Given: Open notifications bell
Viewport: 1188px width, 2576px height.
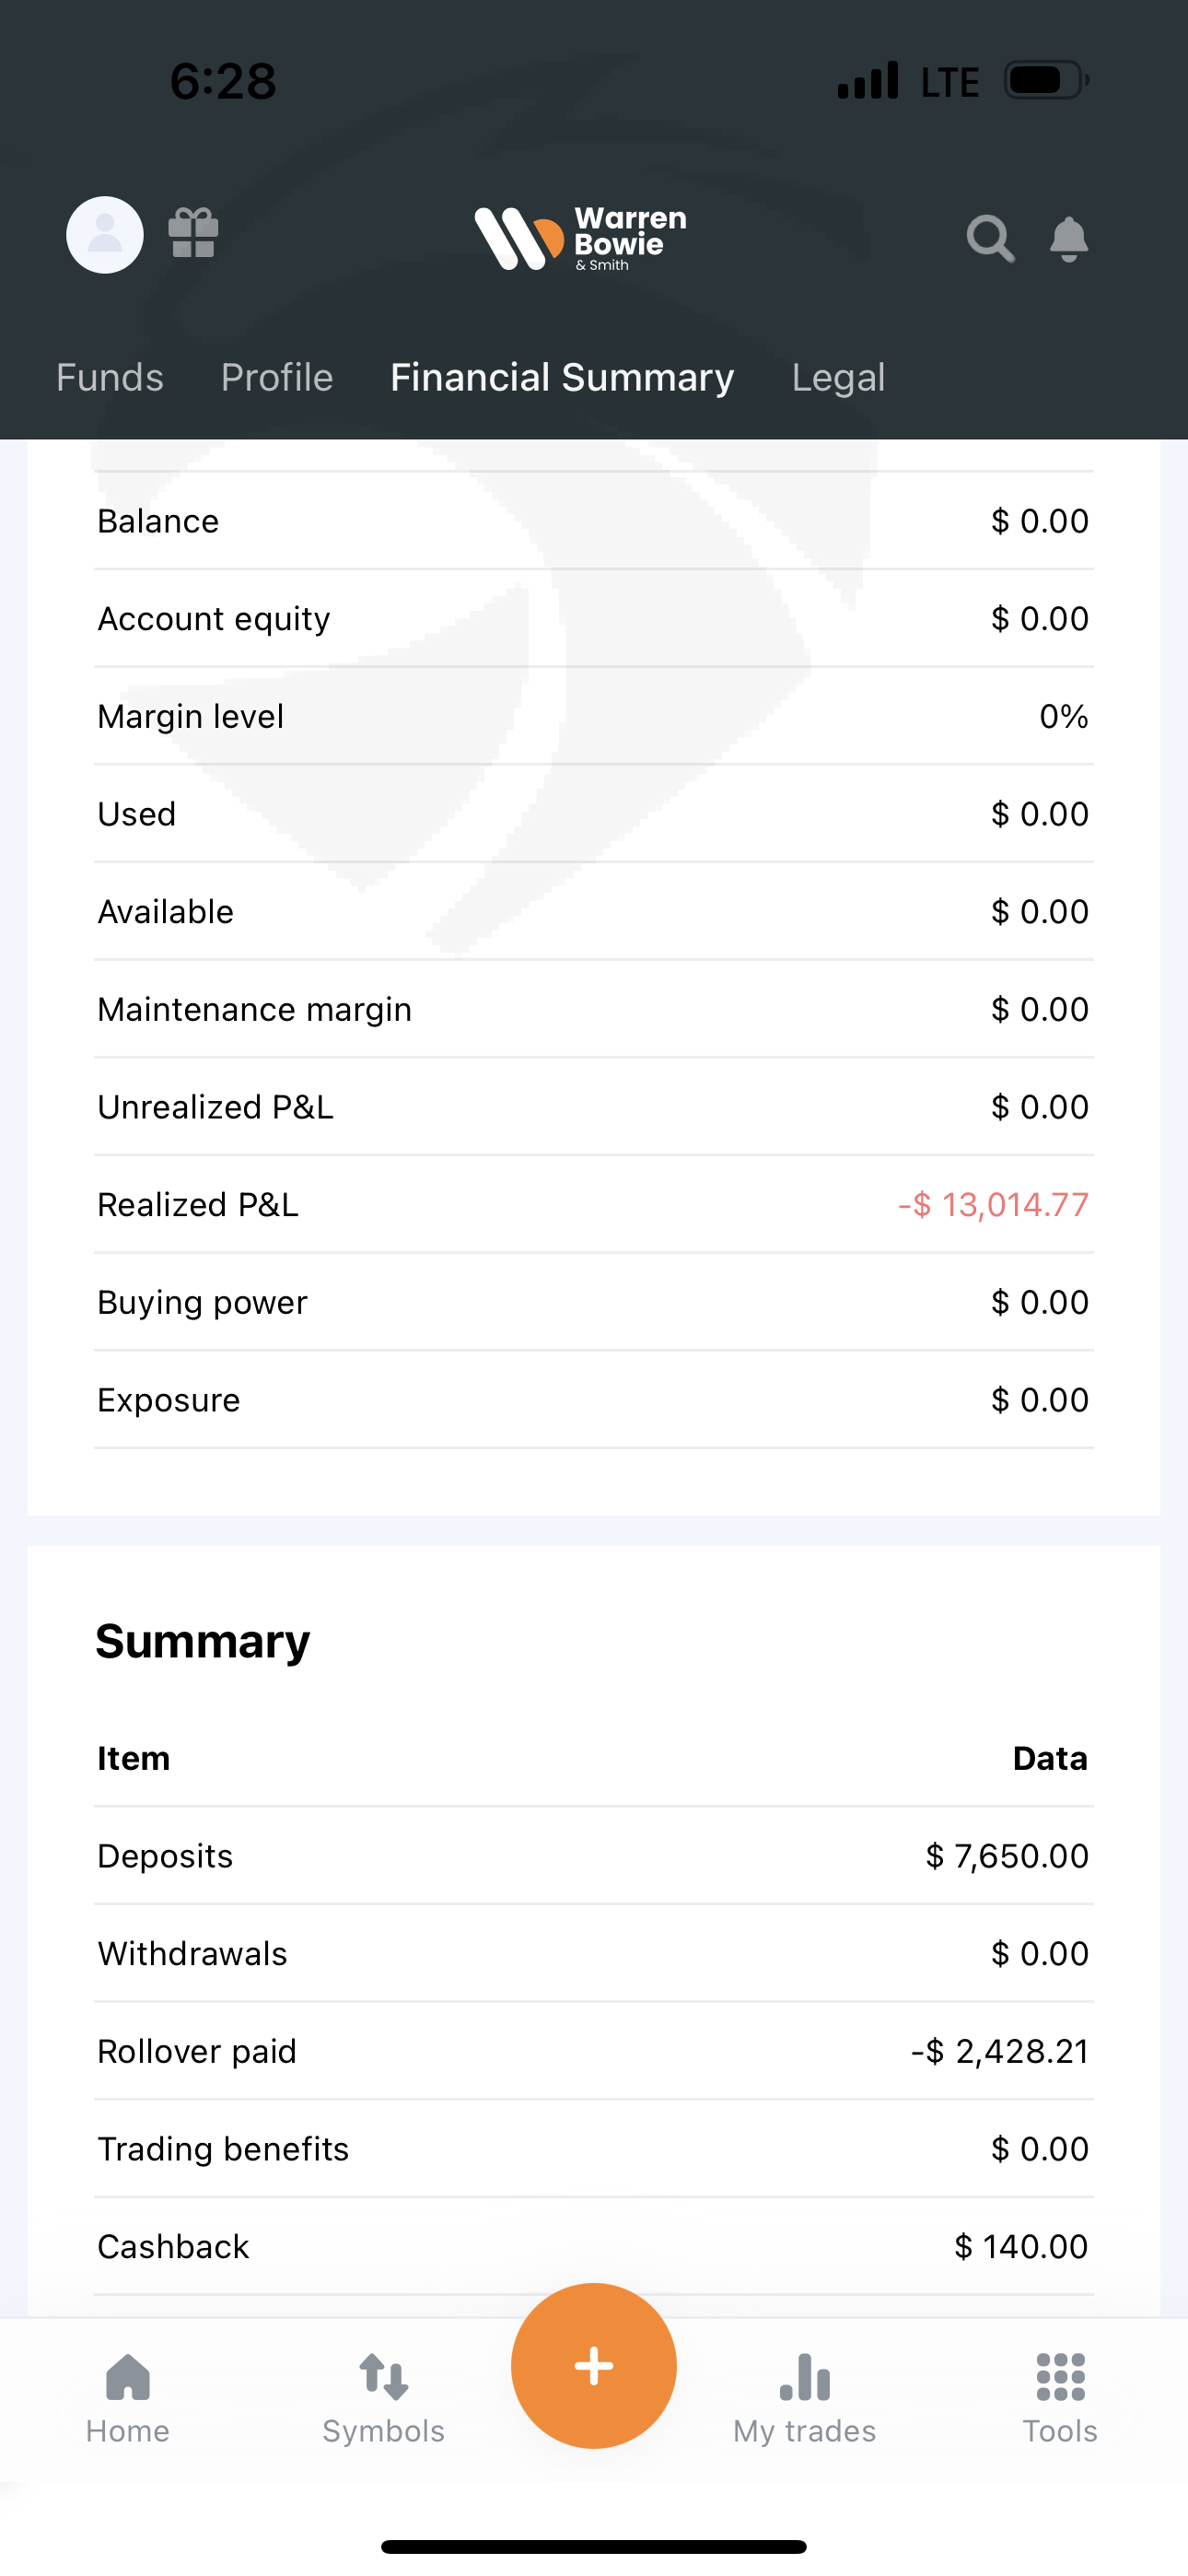Looking at the screenshot, I should click(1069, 238).
